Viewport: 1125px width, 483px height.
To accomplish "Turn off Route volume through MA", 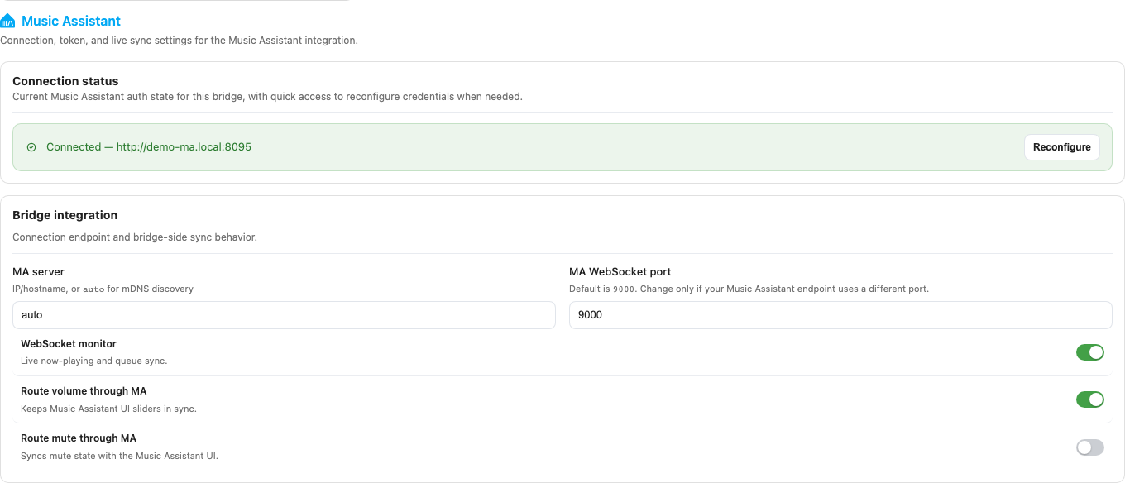I will point(1089,399).
